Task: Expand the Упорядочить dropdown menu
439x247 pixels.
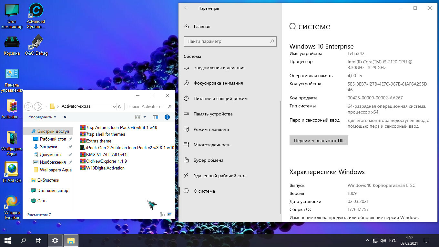Action: pyautogui.click(x=42, y=117)
